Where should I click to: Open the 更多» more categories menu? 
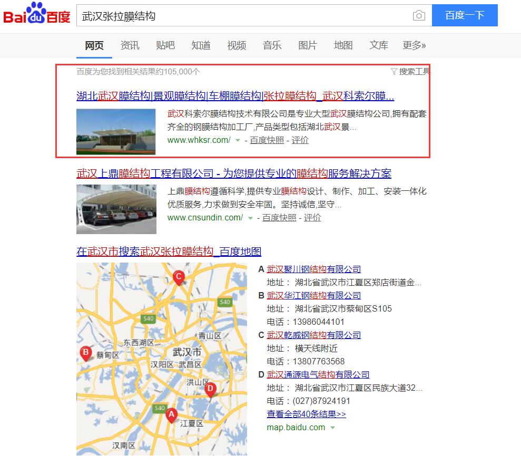[x=414, y=45]
